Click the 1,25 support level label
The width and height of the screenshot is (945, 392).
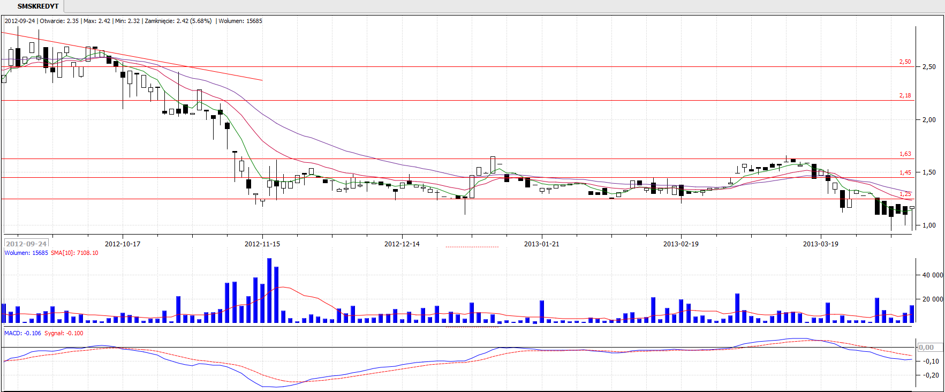905,194
